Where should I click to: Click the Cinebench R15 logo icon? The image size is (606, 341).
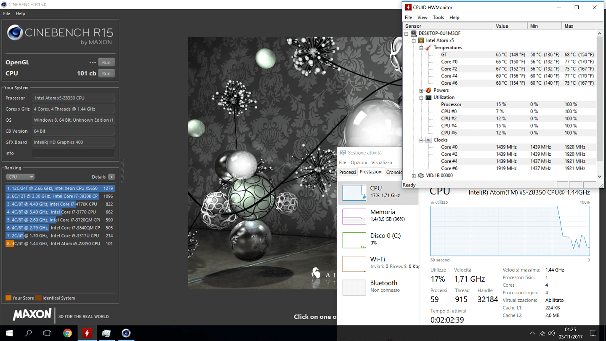click(x=15, y=33)
